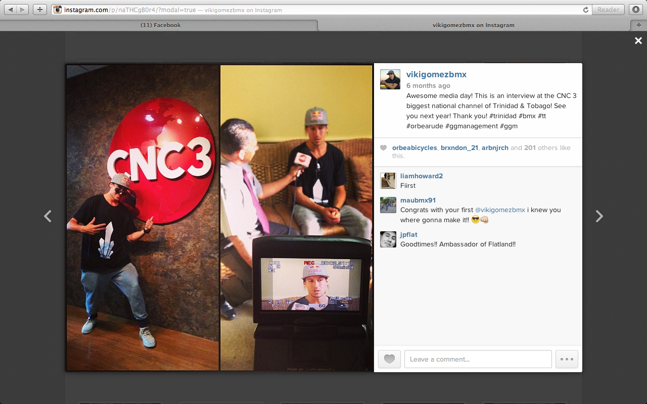This screenshot has height=404, width=647.
Task: Open the three-dot more options button
Action: coord(567,359)
